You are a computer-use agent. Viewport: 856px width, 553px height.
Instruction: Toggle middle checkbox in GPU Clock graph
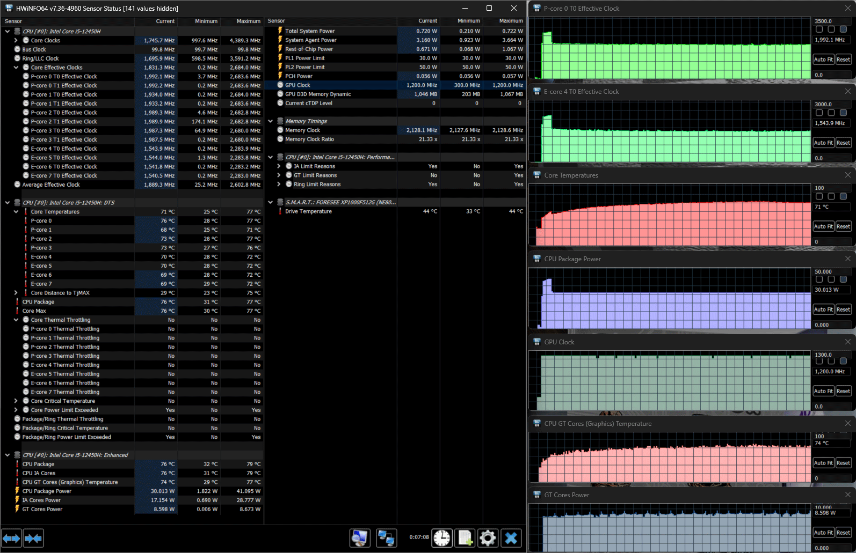[831, 361]
